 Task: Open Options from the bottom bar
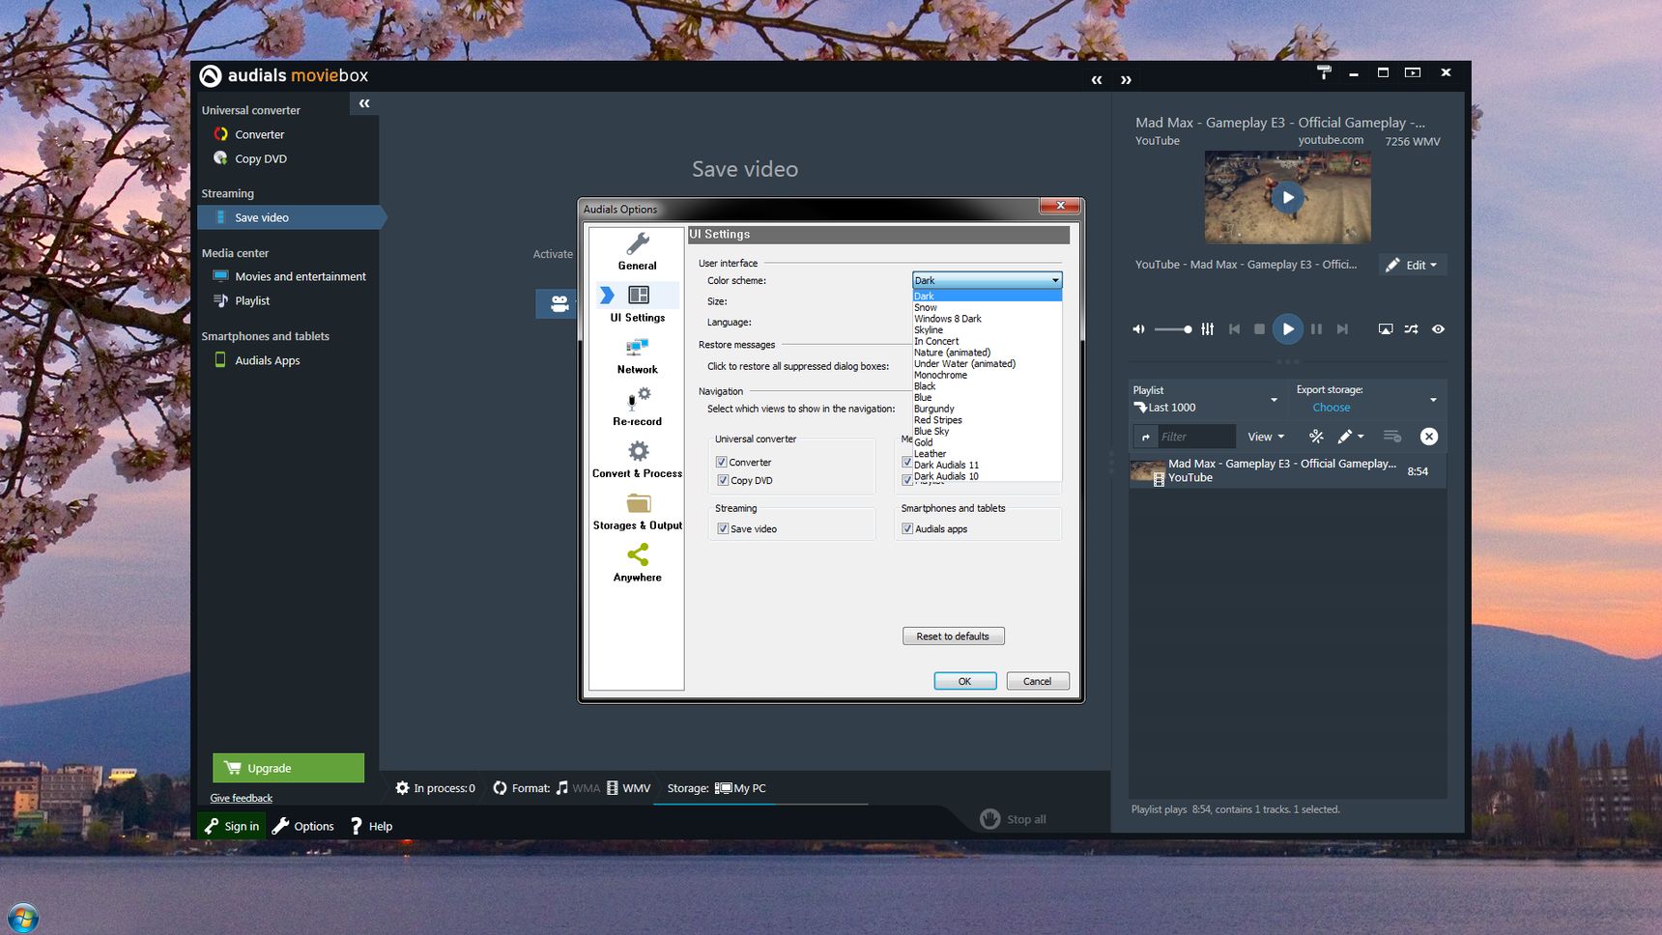[x=303, y=826]
